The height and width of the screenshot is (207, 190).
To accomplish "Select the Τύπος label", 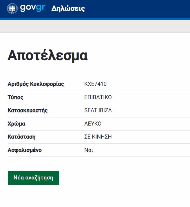I will pos(15,97).
